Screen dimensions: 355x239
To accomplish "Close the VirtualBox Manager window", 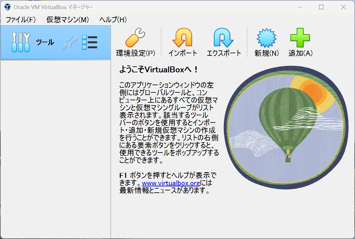I will pyautogui.click(x=343, y=7).
